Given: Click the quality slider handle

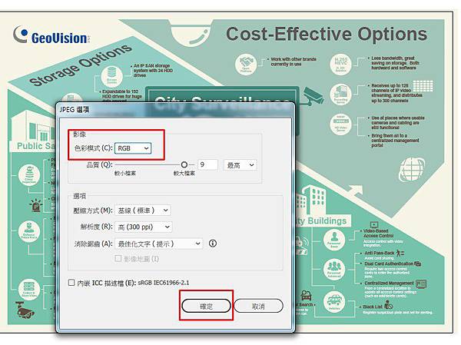Looking at the screenshot, I should click(184, 164).
